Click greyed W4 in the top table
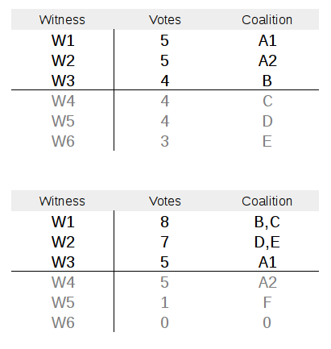This screenshot has height=349, width=331. click(x=63, y=101)
